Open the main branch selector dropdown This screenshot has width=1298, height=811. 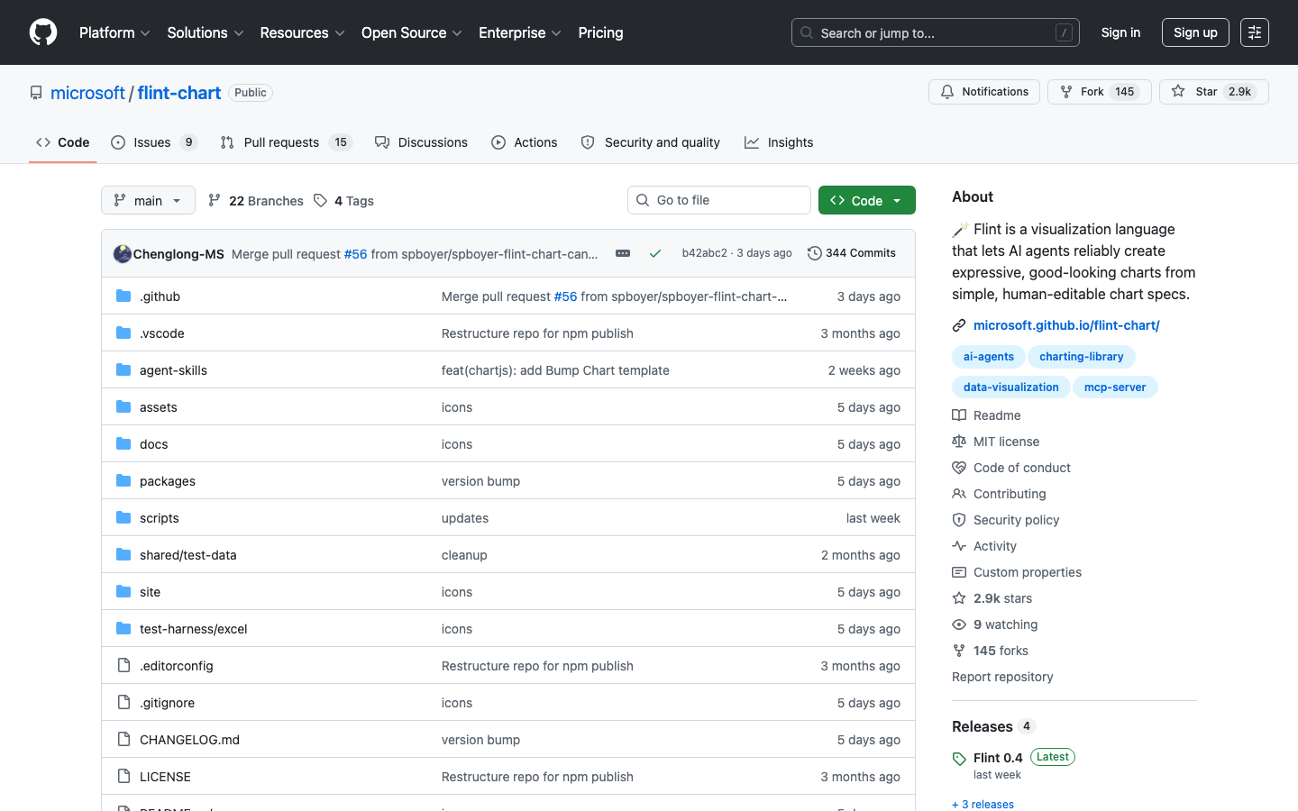(x=148, y=200)
